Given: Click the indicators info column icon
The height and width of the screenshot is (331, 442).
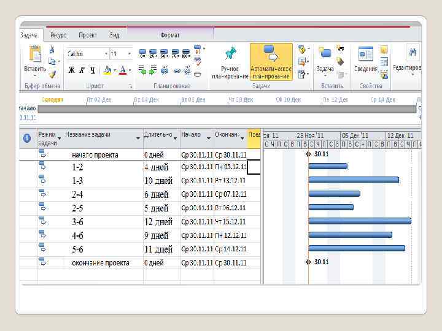Looking at the screenshot, I should (x=27, y=139).
